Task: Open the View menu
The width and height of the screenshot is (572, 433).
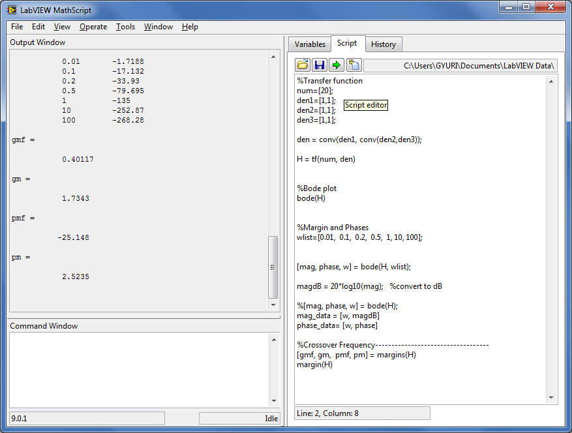Action: pyautogui.click(x=62, y=27)
